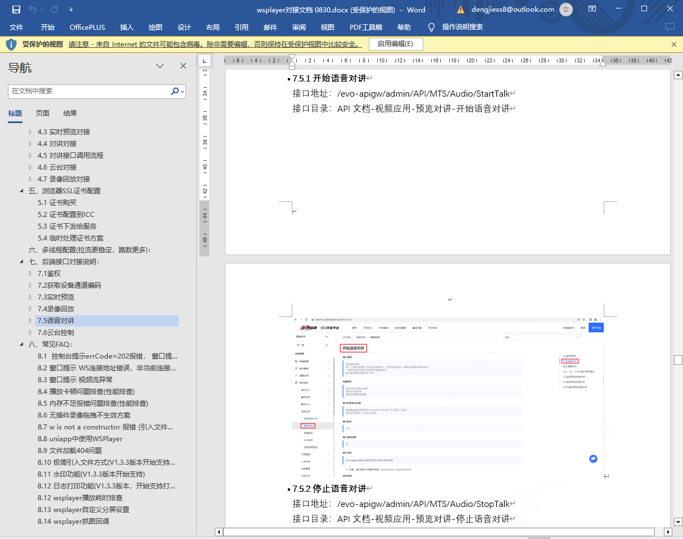Click the Undo arrow icon
This screenshot has width=683, height=539.
point(33,10)
